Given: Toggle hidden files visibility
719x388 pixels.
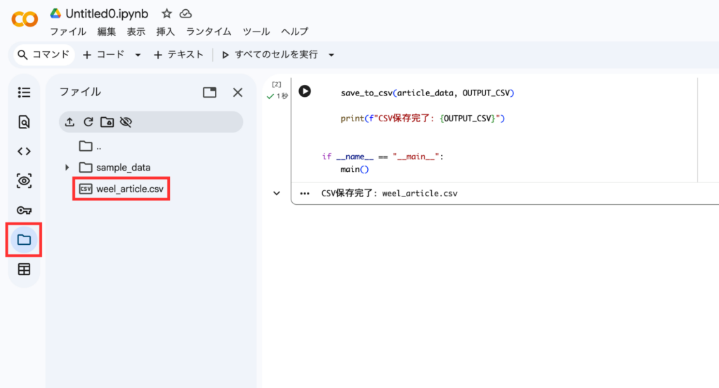Looking at the screenshot, I should (x=126, y=122).
